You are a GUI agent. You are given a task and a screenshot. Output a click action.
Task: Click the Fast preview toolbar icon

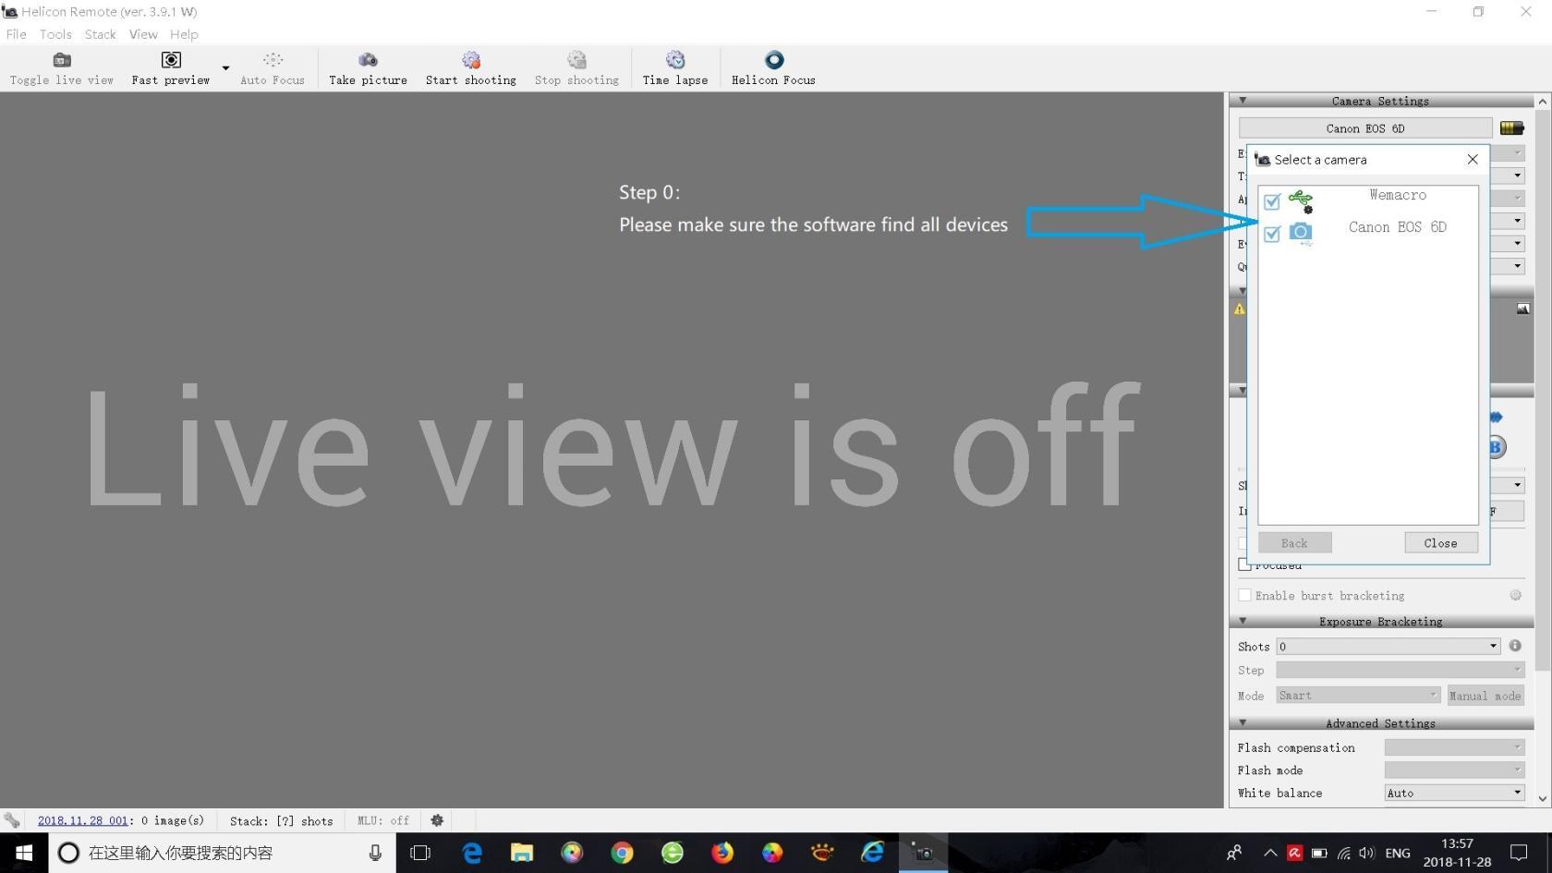point(171,61)
